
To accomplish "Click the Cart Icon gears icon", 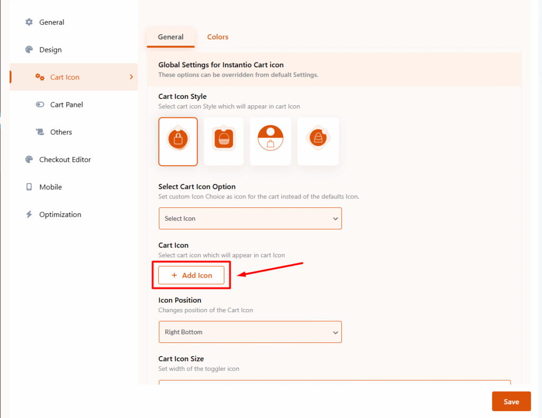I will click(40, 77).
